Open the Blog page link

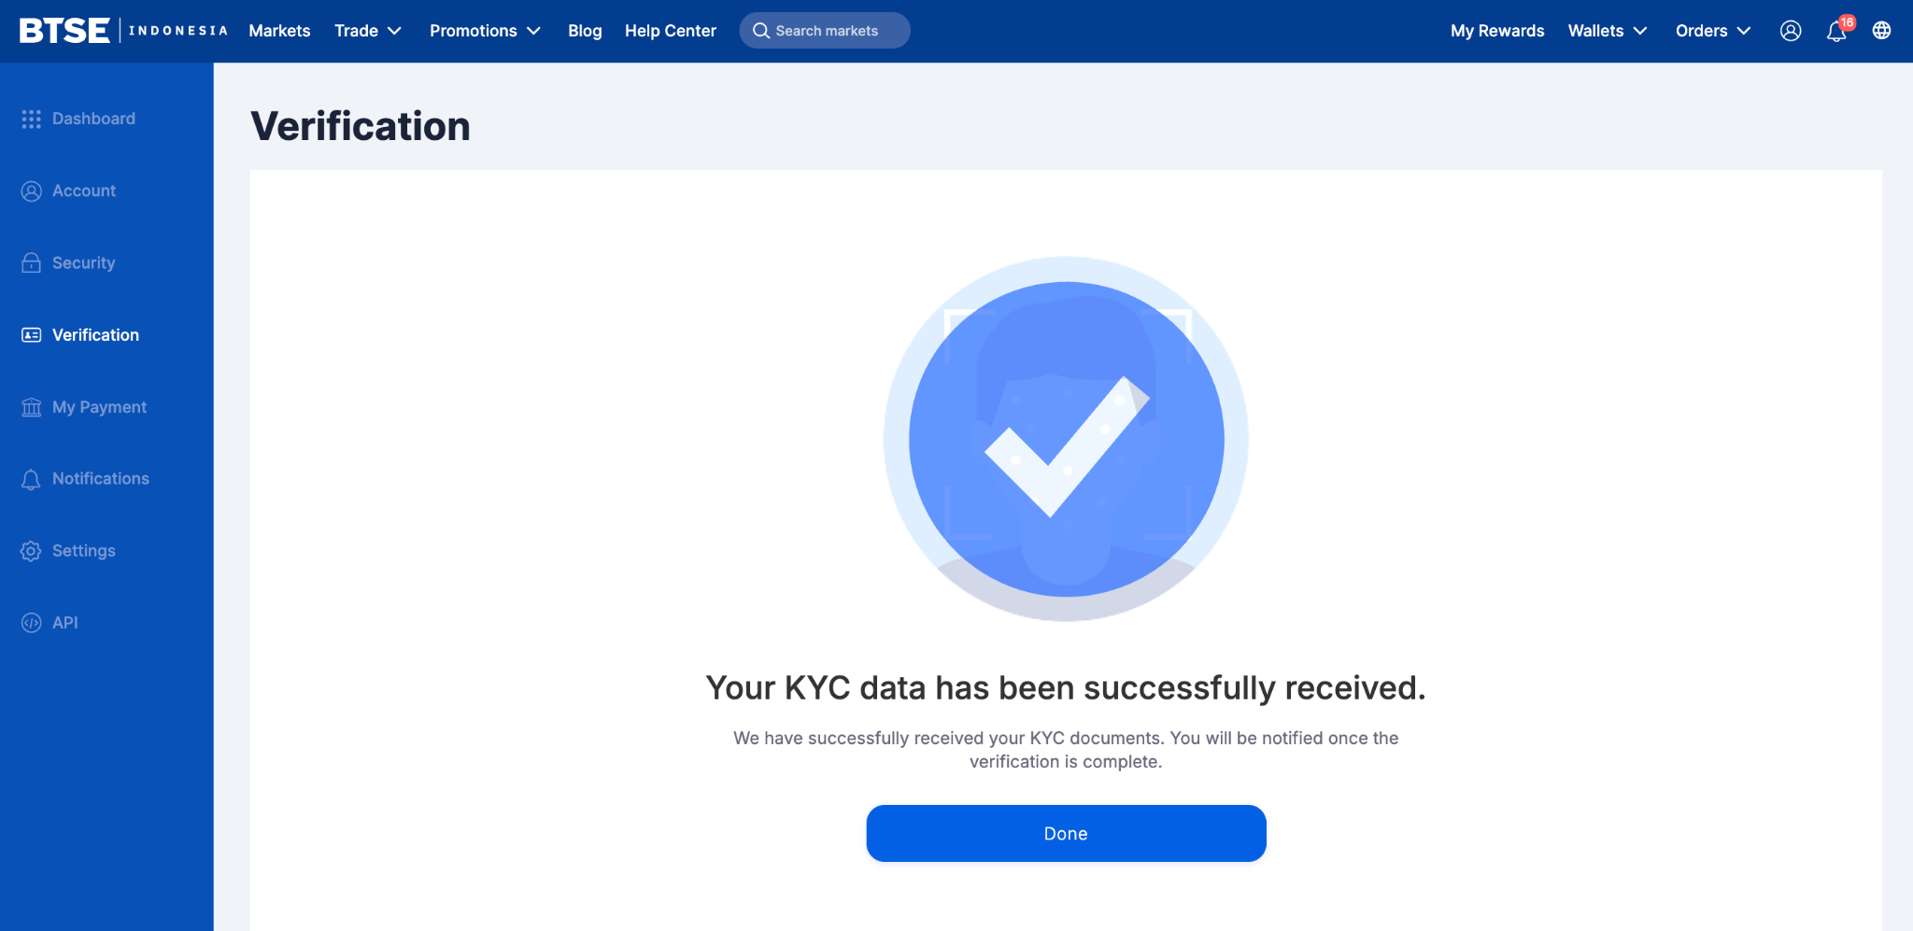point(585,31)
